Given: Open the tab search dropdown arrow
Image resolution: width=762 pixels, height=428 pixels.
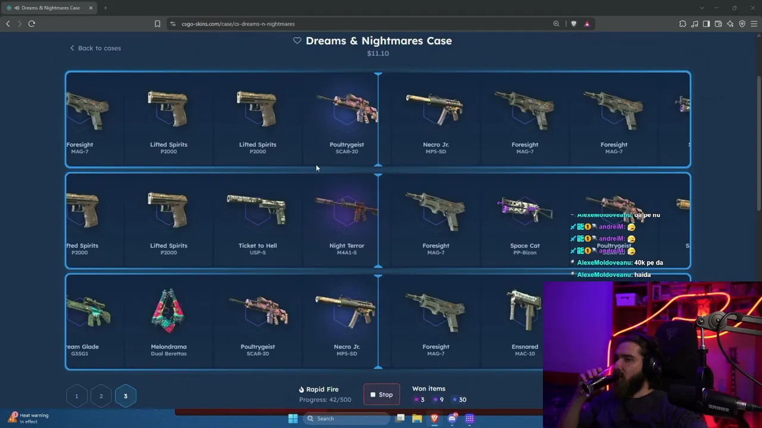Looking at the screenshot, I should pyautogui.click(x=702, y=8).
